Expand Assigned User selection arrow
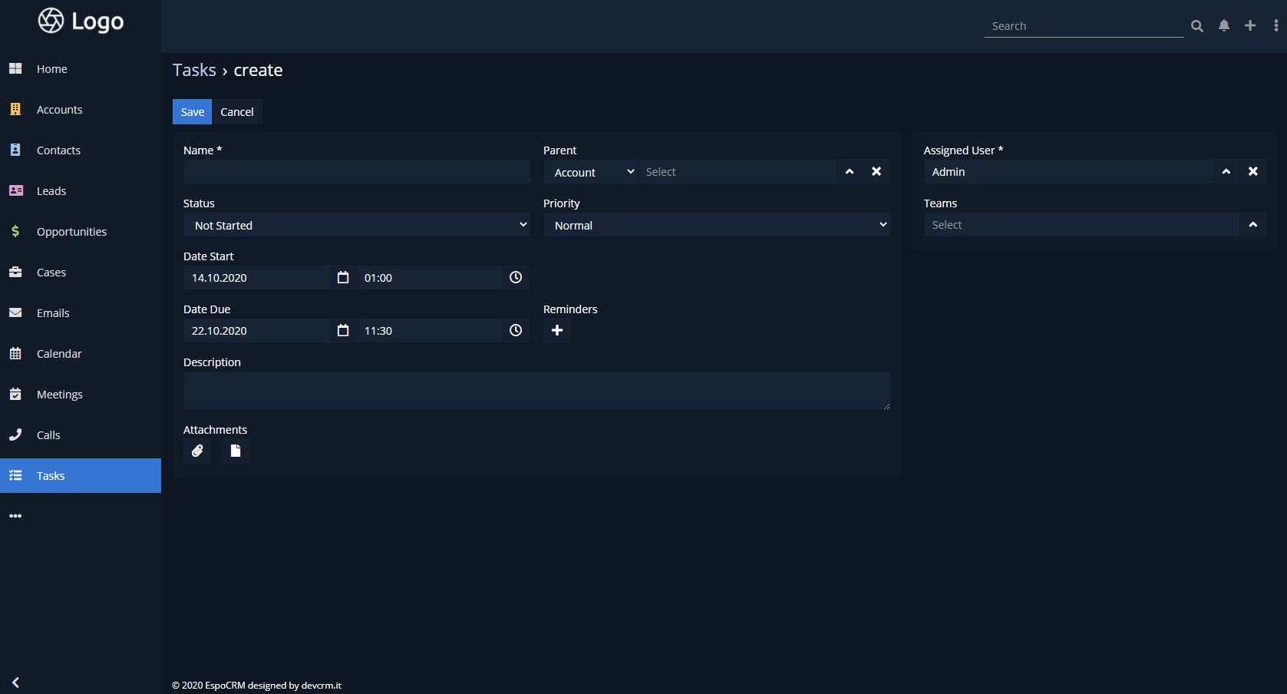The height and width of the screenshot is (694, 1287). [x=1226, y=172]
